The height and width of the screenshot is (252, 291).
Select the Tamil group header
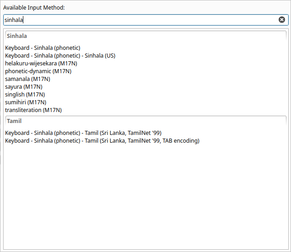pyautogui.click(x=146, y=121)
